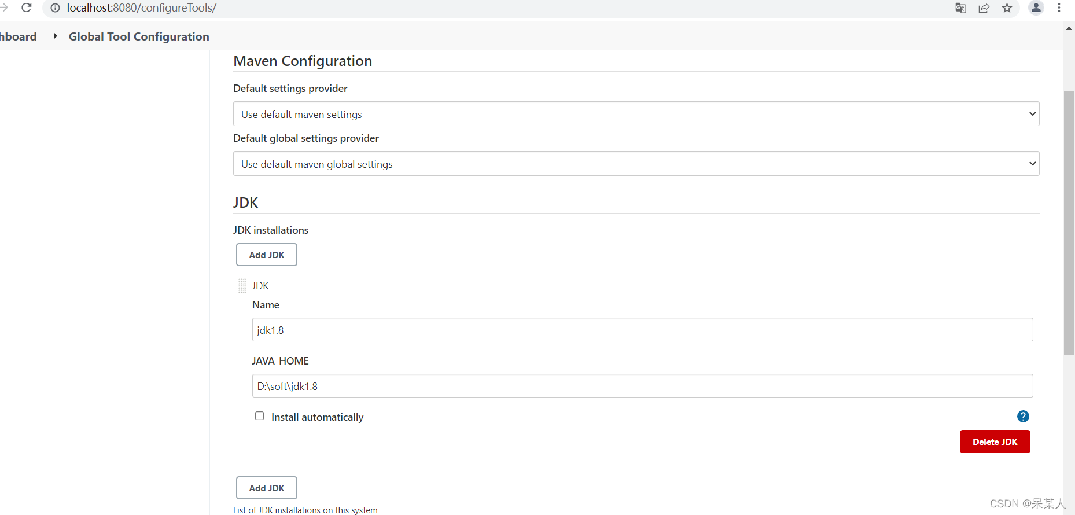Open the Global Tool Configuration breadcrumb
This screenshot has width=1075, height=515.
point(139,36)
